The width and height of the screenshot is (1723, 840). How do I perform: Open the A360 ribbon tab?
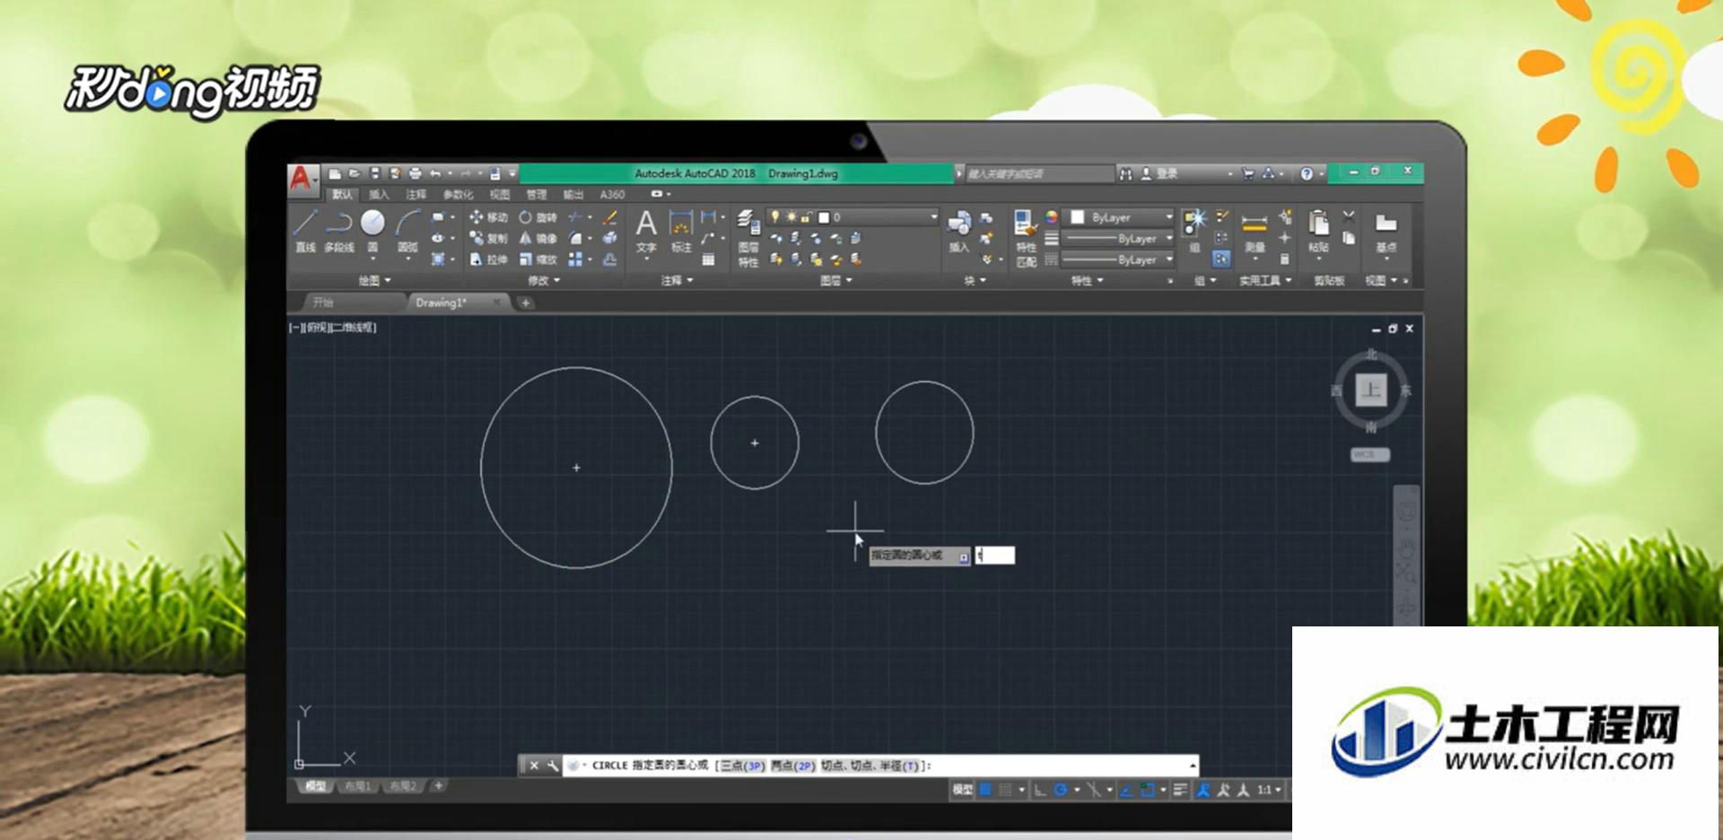point(612,194)
